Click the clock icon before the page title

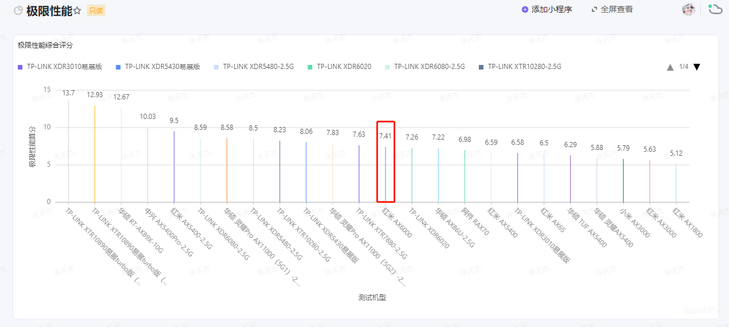[x=18, y=10]
